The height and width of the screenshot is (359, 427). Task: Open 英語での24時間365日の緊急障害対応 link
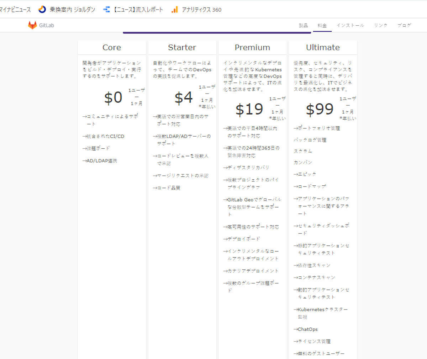tap(251, 152)
